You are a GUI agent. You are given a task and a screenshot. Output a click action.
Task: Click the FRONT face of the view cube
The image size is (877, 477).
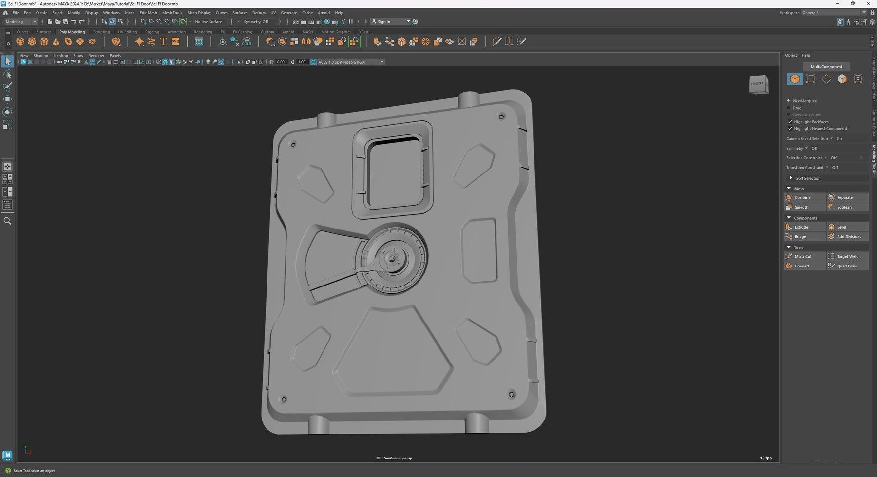(757, 84)
